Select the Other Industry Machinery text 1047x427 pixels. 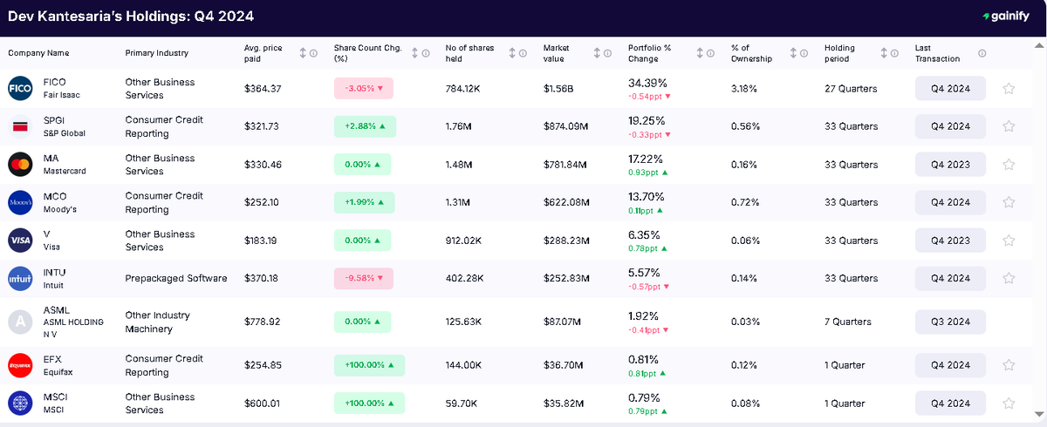pos(159,322)
